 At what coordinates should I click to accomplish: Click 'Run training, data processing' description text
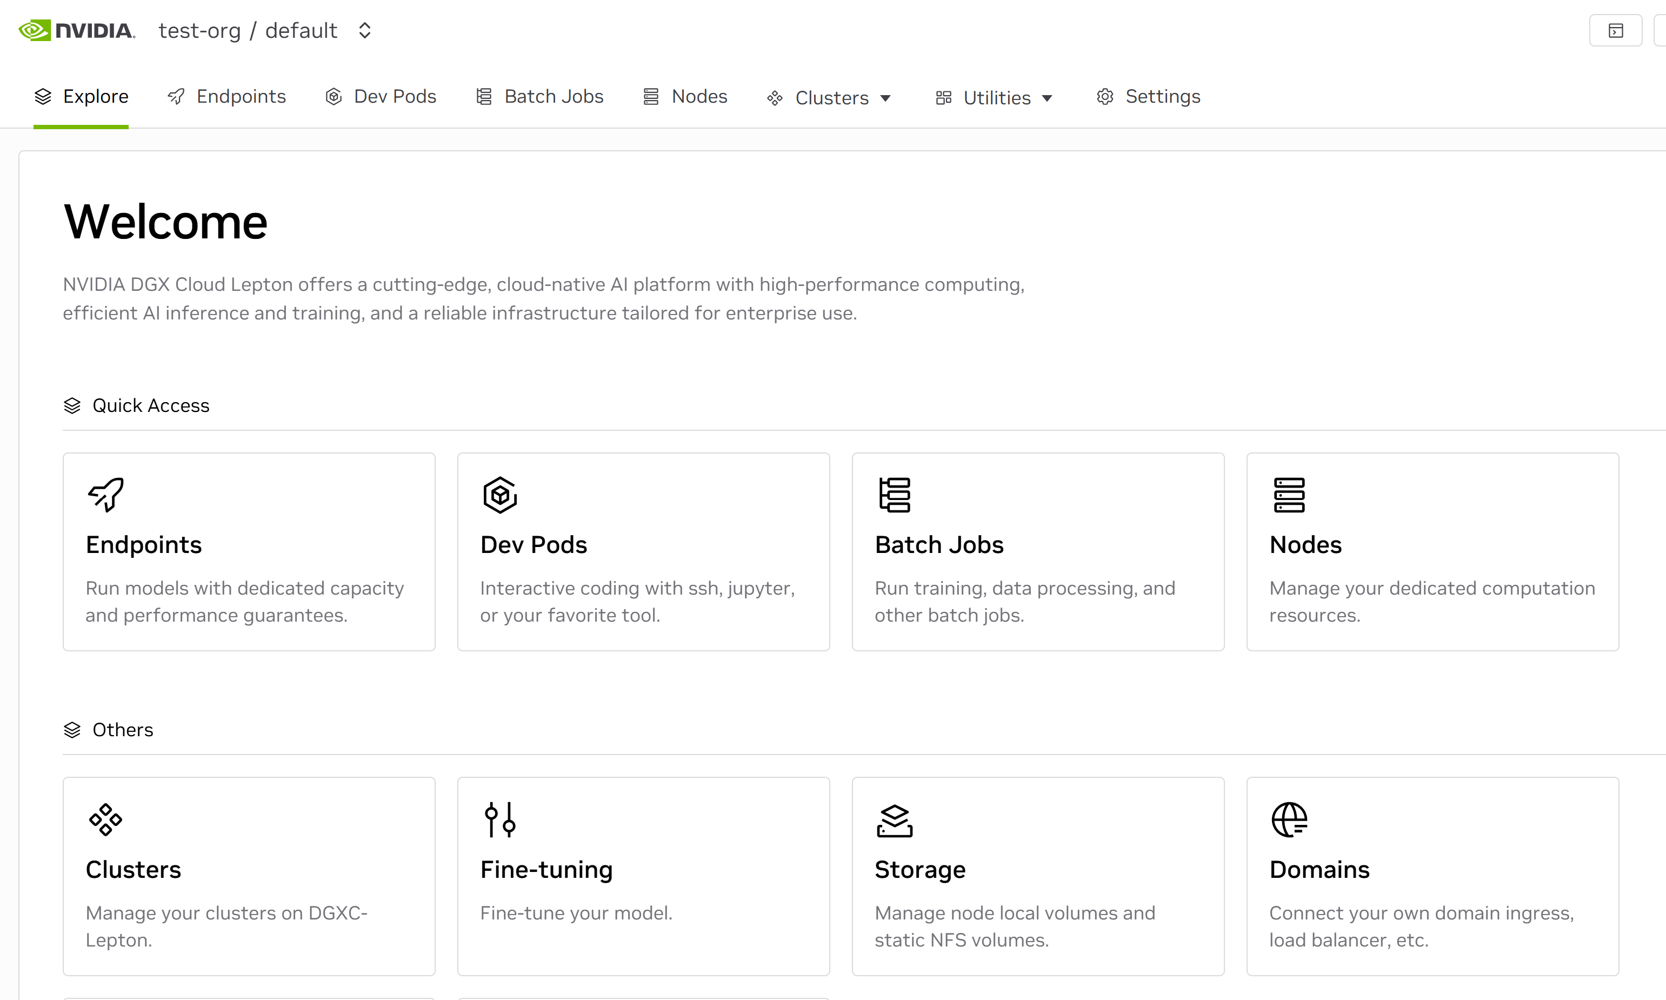tap(1025, 602)
